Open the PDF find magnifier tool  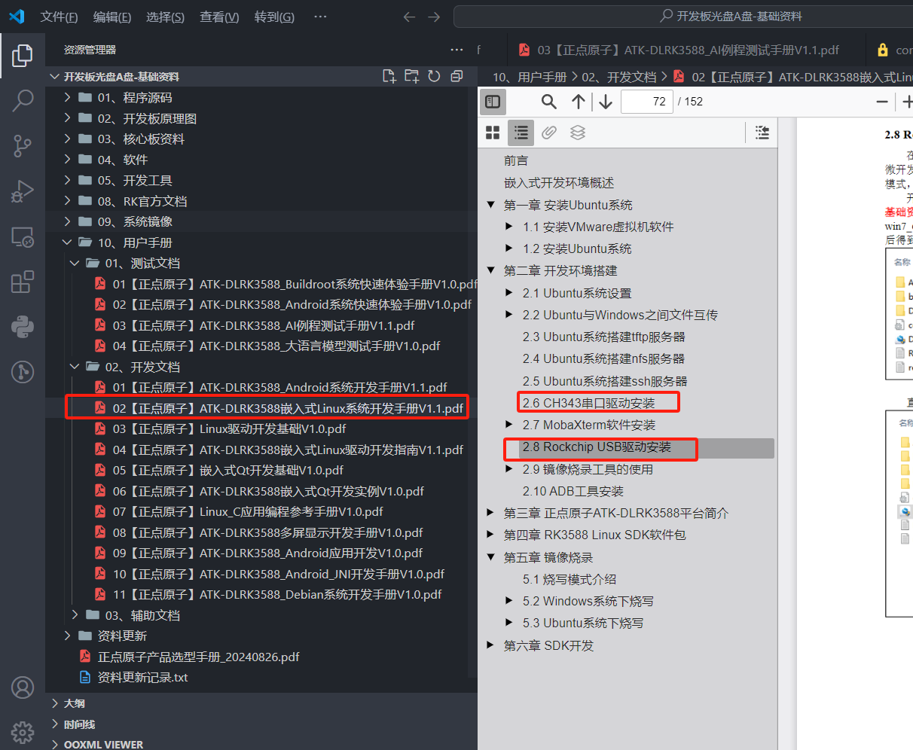(x=549, y=102)
